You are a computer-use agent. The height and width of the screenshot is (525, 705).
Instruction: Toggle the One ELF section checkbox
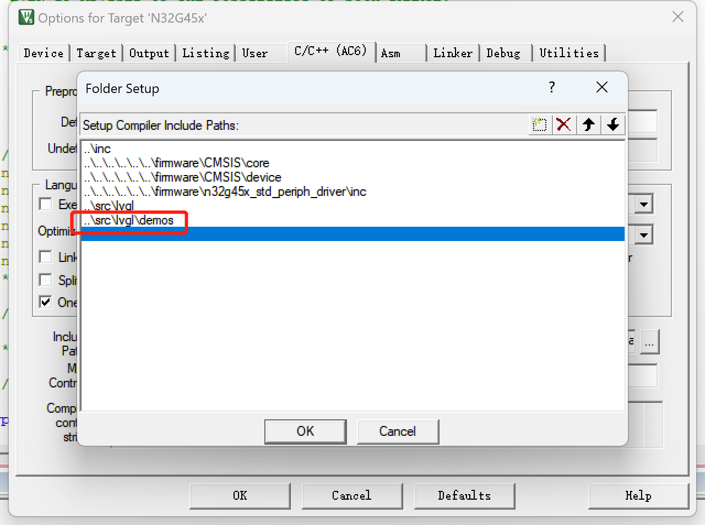pos(46,302)
